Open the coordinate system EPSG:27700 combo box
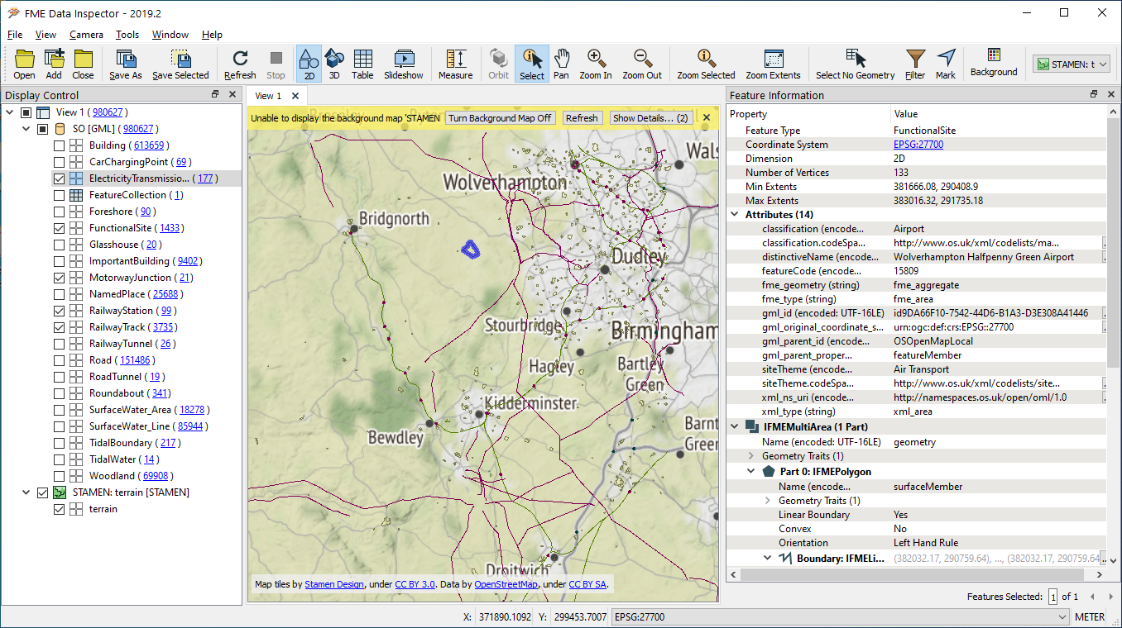The image size is (1122, 628). click(x=840, y=616)
